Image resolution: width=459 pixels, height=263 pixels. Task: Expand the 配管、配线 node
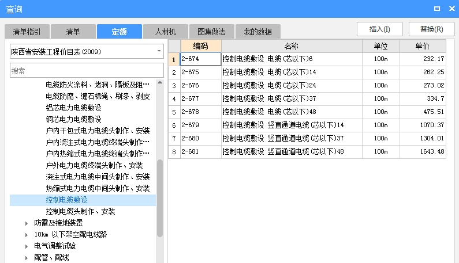pos(27,258)
